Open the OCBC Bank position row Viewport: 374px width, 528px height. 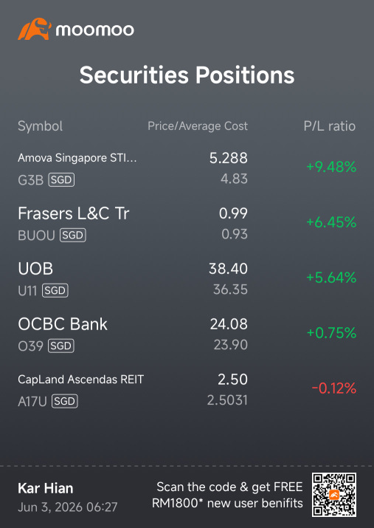(187, 334)
